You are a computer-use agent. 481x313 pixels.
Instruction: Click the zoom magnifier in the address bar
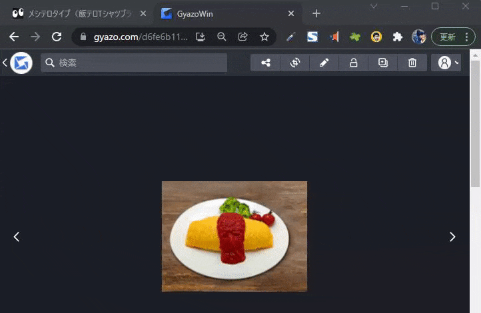[x=222, y=37]
